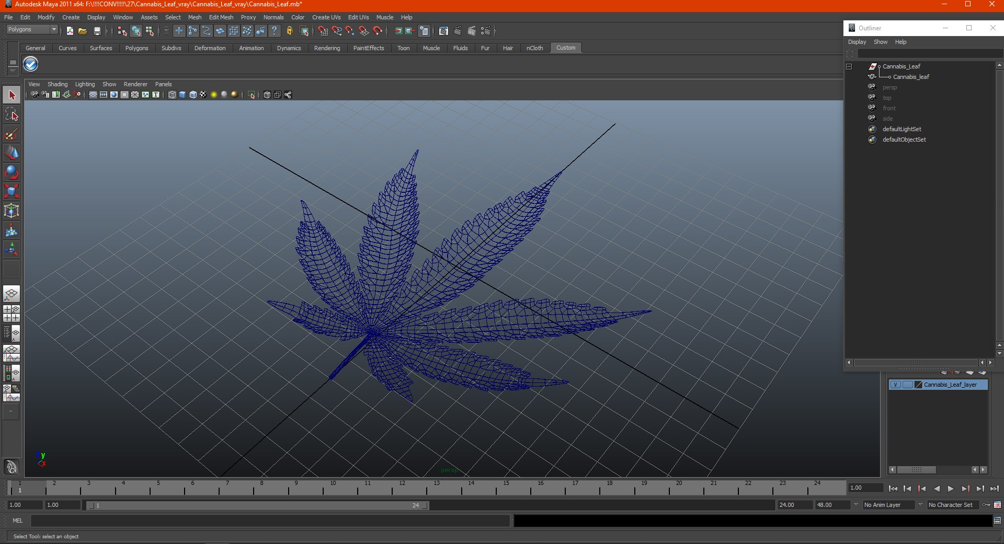Open the Render Settings icon

(486, 31)
